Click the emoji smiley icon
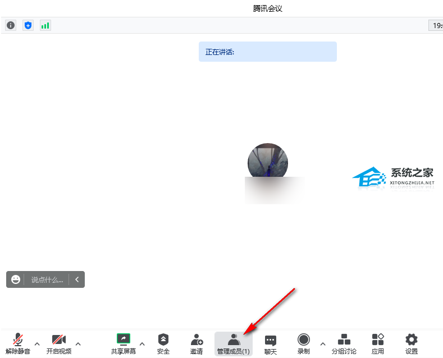The width and height of the screenshot is (443, 358). tap(16, 279)
